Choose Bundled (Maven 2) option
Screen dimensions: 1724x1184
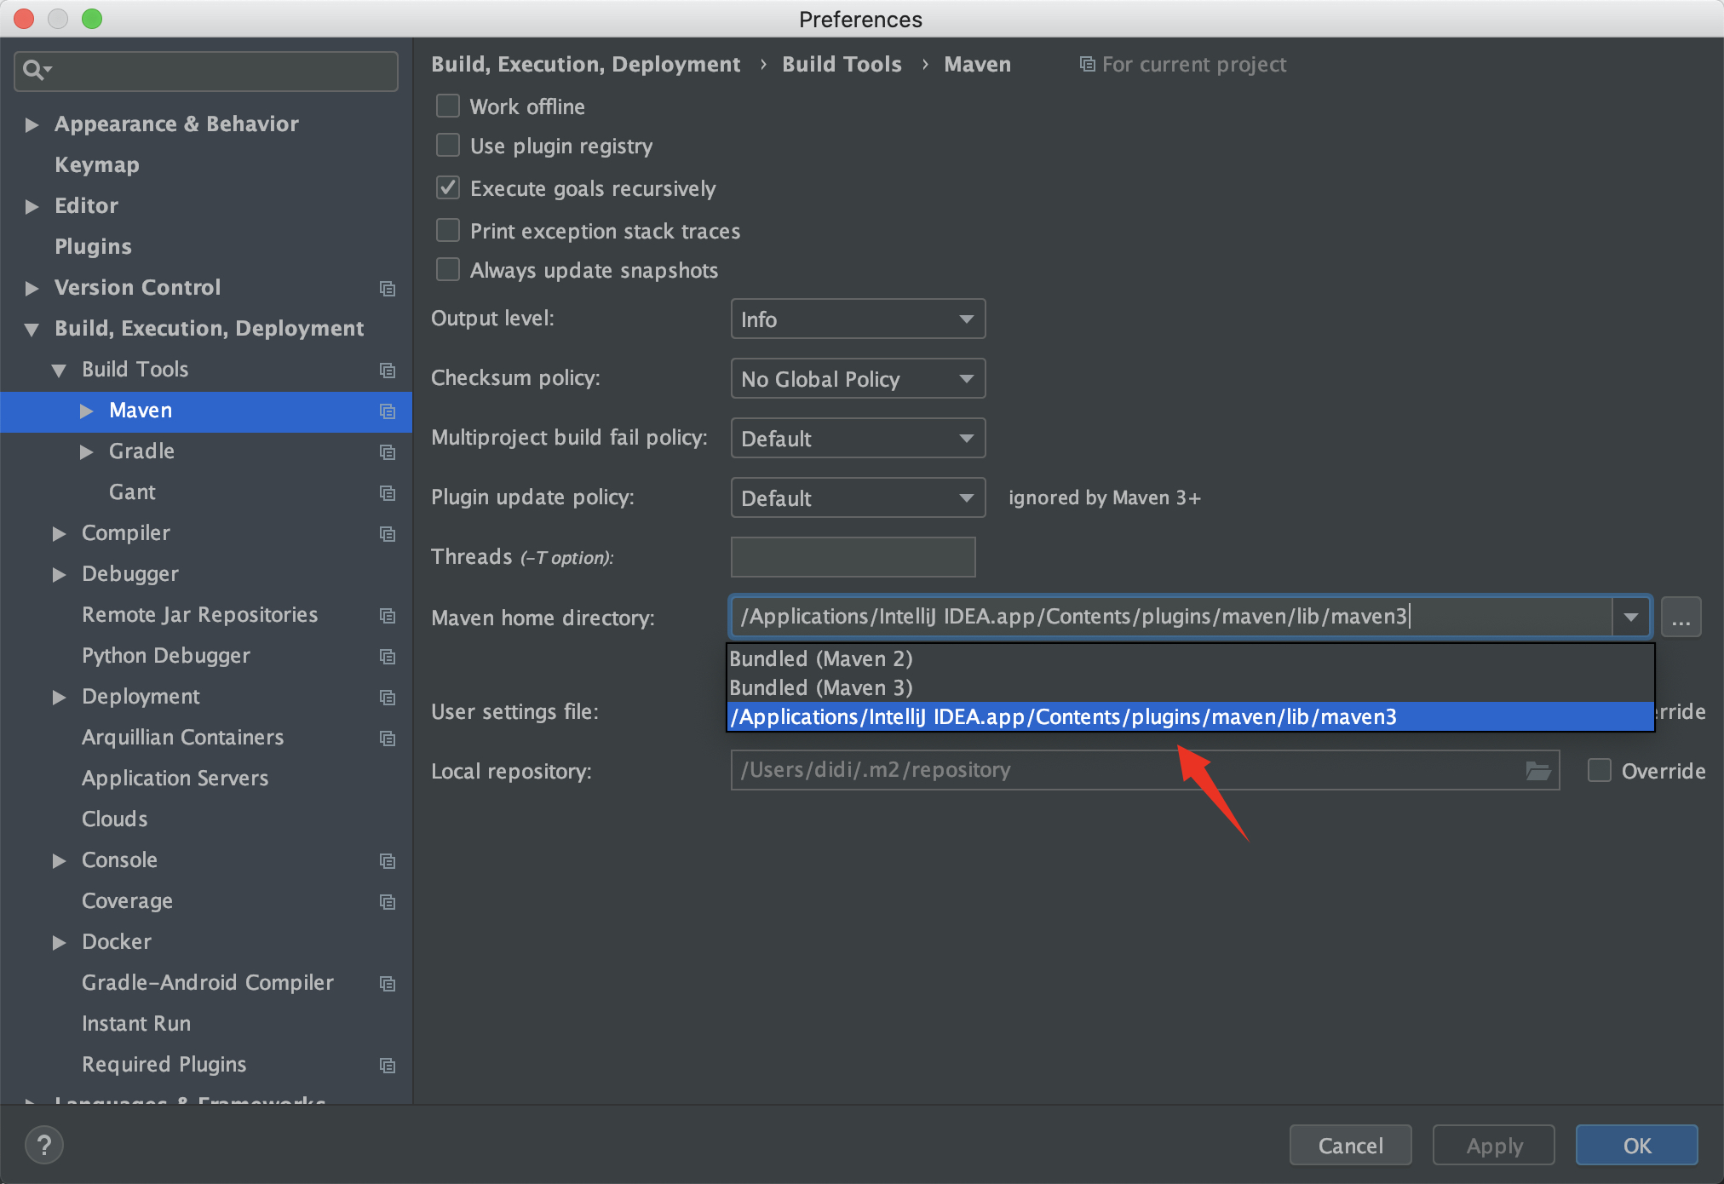point(821,658)
